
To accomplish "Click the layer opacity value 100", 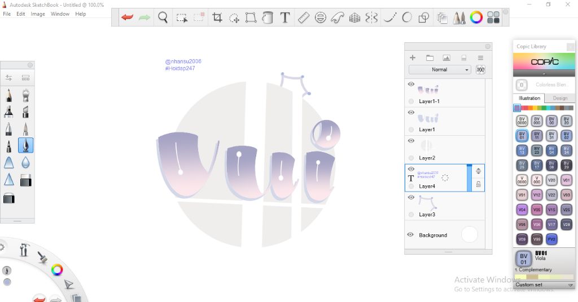I will [x=480, y=69].
